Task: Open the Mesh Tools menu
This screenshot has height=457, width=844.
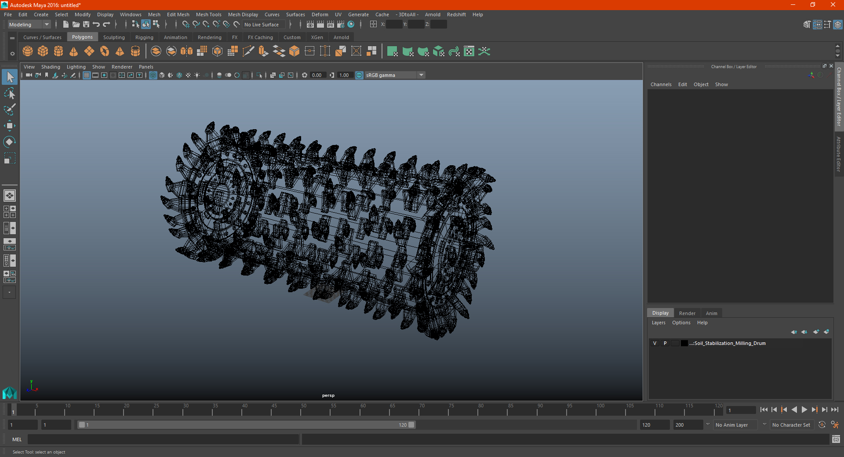Action: [x=208, y=15]
